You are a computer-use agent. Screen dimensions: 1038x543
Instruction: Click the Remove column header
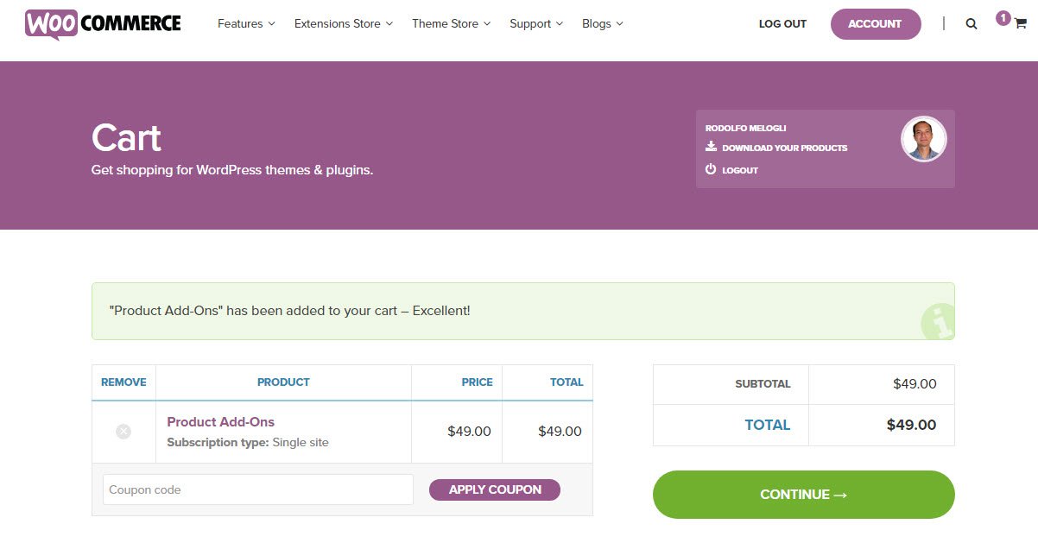tap(123, 382)
